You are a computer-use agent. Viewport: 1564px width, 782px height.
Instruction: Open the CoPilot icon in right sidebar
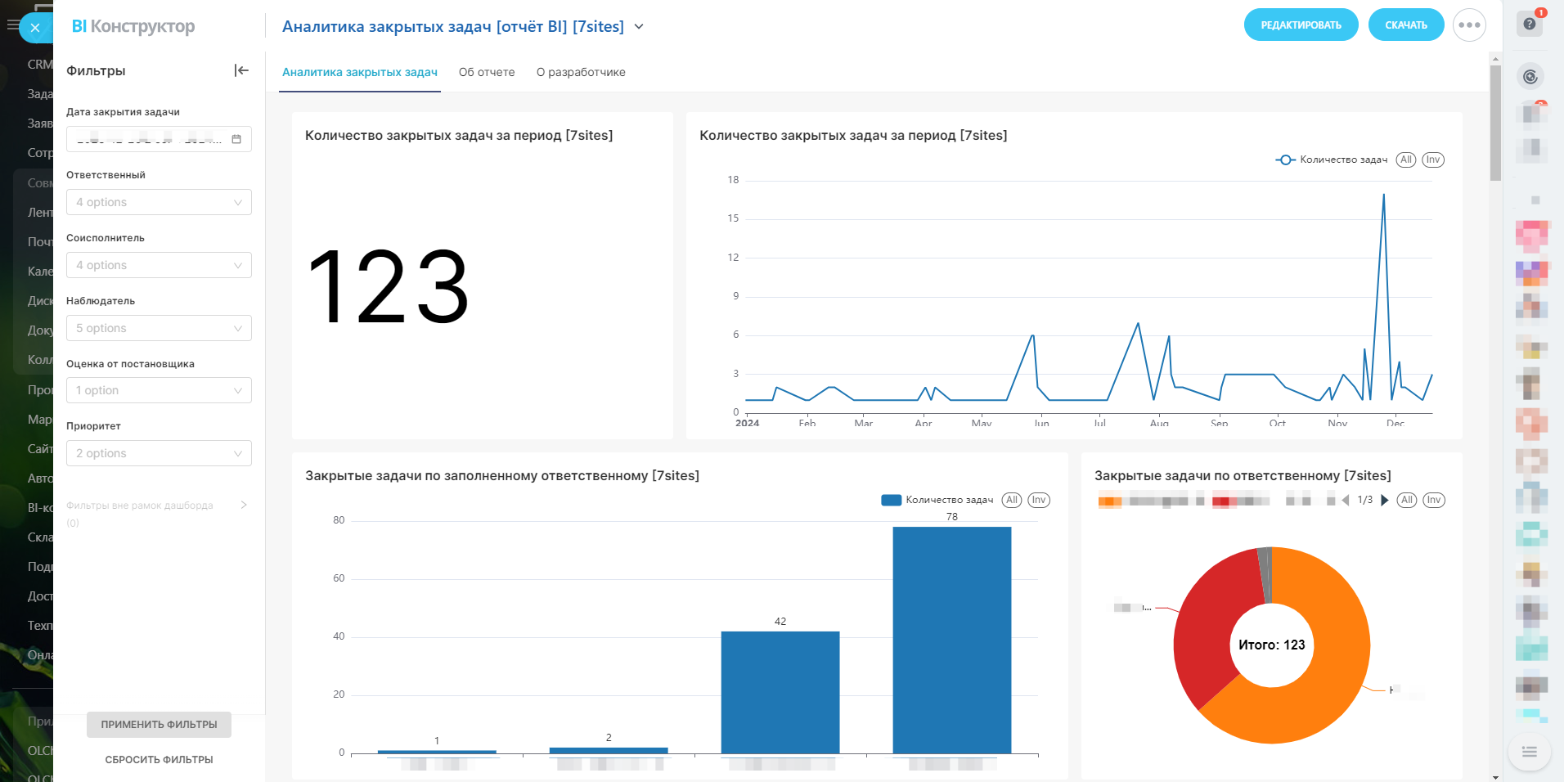click(x=1530, y=77)
